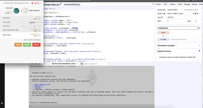203x108 pixels.
Task: Open the Compile tab
Action: point(158,4)
